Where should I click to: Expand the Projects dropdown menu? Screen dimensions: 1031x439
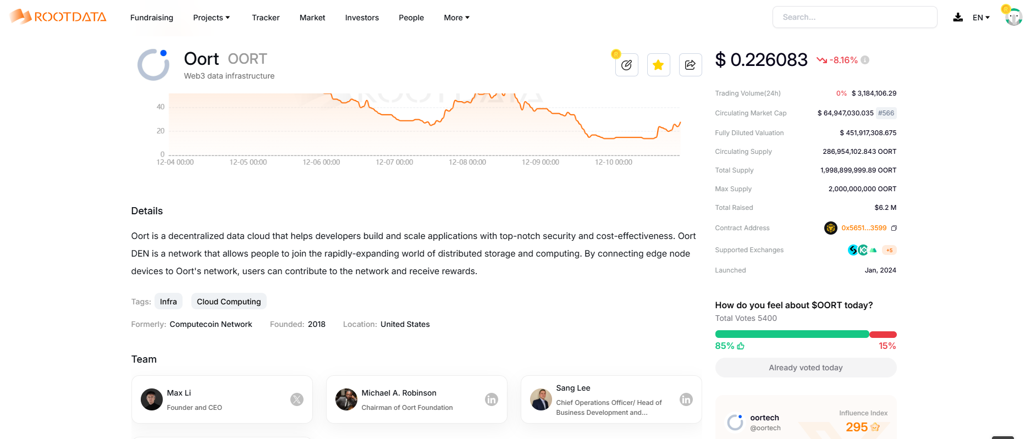pos(212,18)
